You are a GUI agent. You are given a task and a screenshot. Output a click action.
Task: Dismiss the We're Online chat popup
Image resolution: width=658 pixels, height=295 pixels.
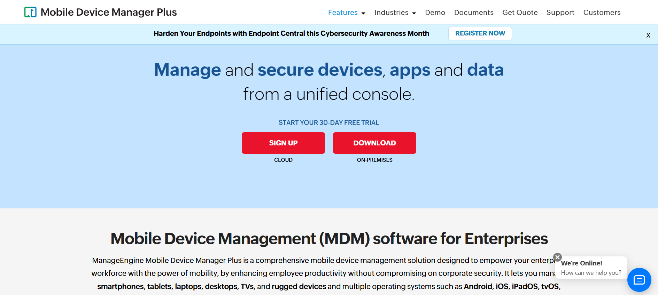[558, 257]
